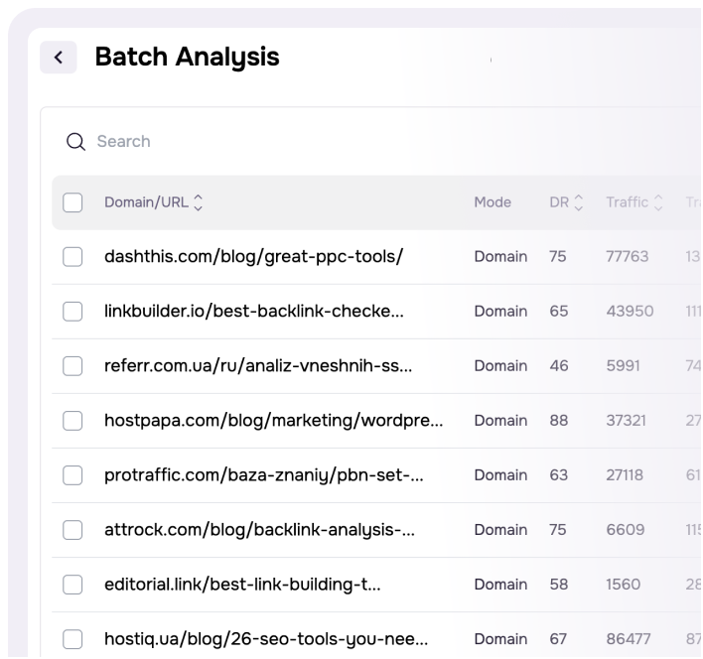
Task: Open dashthis.com/blog/great-ppc-tools/ URL
Action: click(254, 257)
